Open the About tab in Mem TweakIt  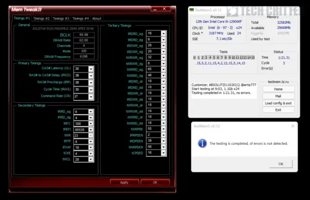[x=97, y=18]
